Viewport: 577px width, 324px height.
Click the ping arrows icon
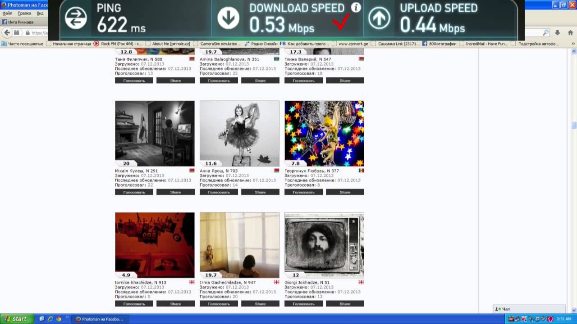coord(75,18)
